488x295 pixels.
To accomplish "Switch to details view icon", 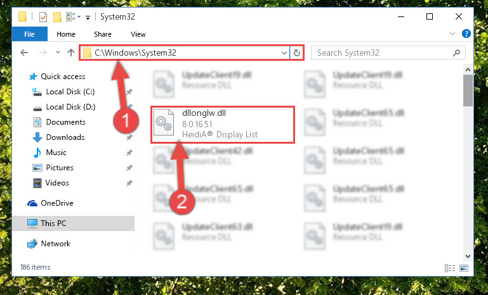I will [450, 268].
